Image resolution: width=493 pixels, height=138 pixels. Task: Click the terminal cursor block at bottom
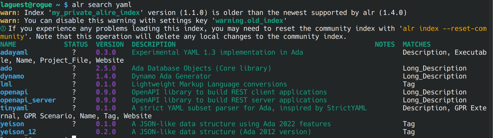point(74,137)
